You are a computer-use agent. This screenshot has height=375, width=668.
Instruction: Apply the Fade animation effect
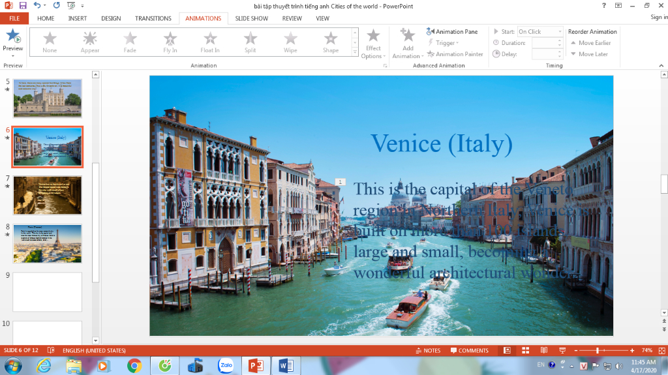point(130,42)
